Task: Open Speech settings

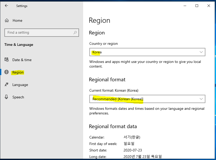Action: [x=18, y=97]
